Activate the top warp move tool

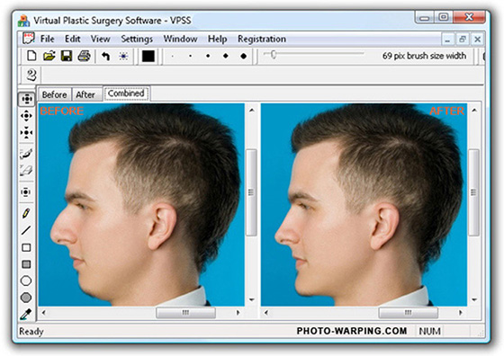coord(26,99)
